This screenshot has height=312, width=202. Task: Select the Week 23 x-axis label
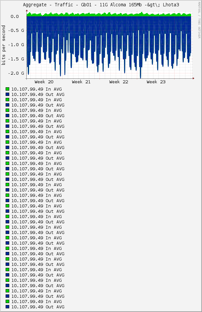click(x=156, y=82)
